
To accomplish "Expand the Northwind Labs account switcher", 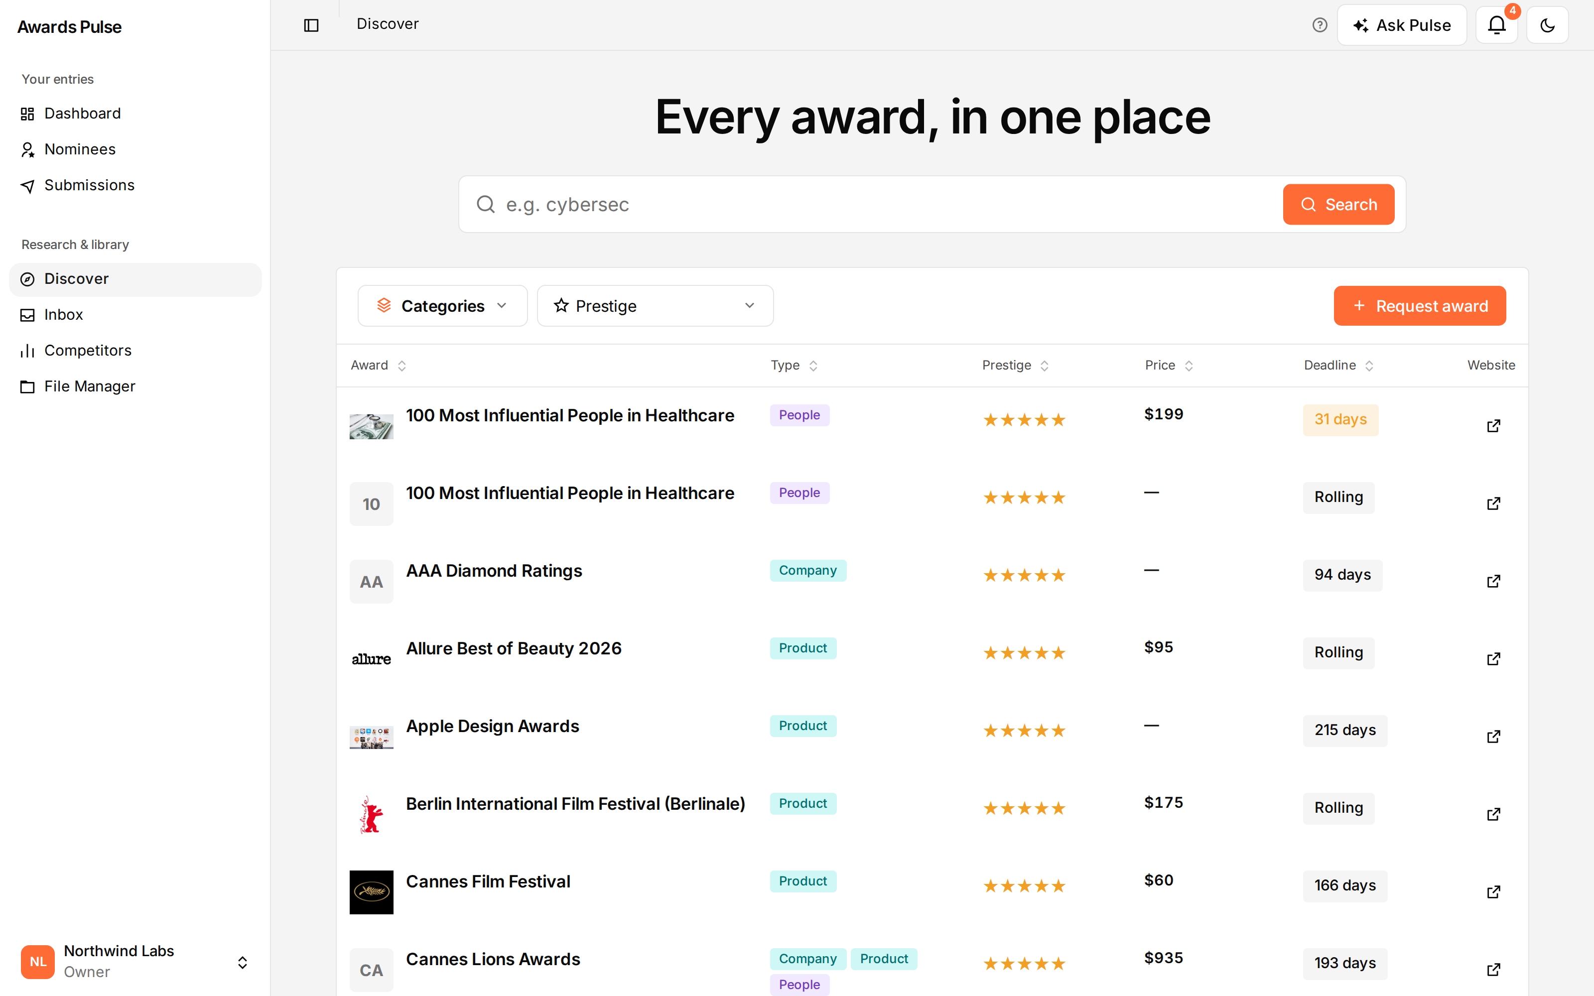I will point(134,962).
